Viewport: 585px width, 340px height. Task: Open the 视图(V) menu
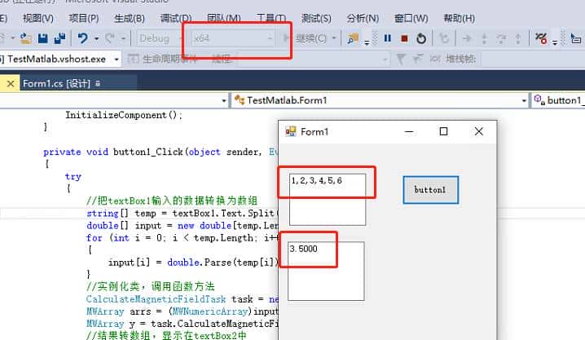coord(37,18)
